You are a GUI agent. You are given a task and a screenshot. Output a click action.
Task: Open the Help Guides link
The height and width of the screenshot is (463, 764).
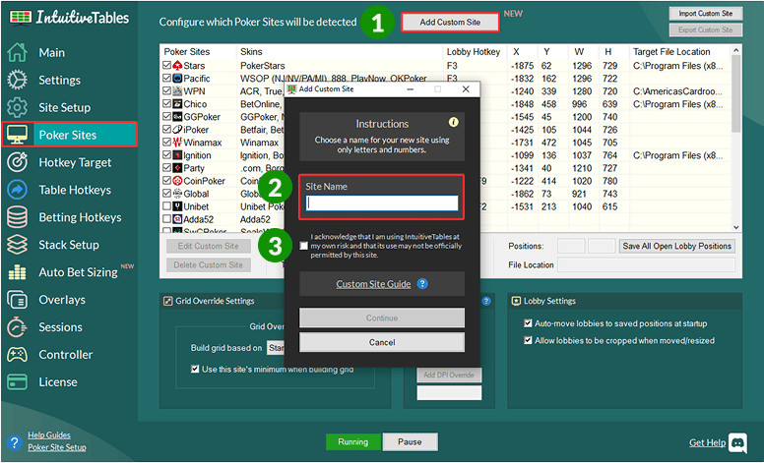pos(49,435)
